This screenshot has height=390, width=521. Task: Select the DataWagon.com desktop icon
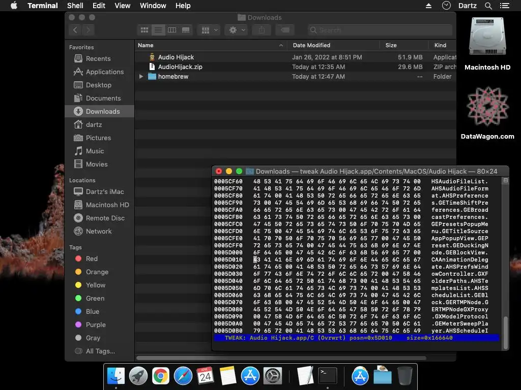tap(487, 113)
